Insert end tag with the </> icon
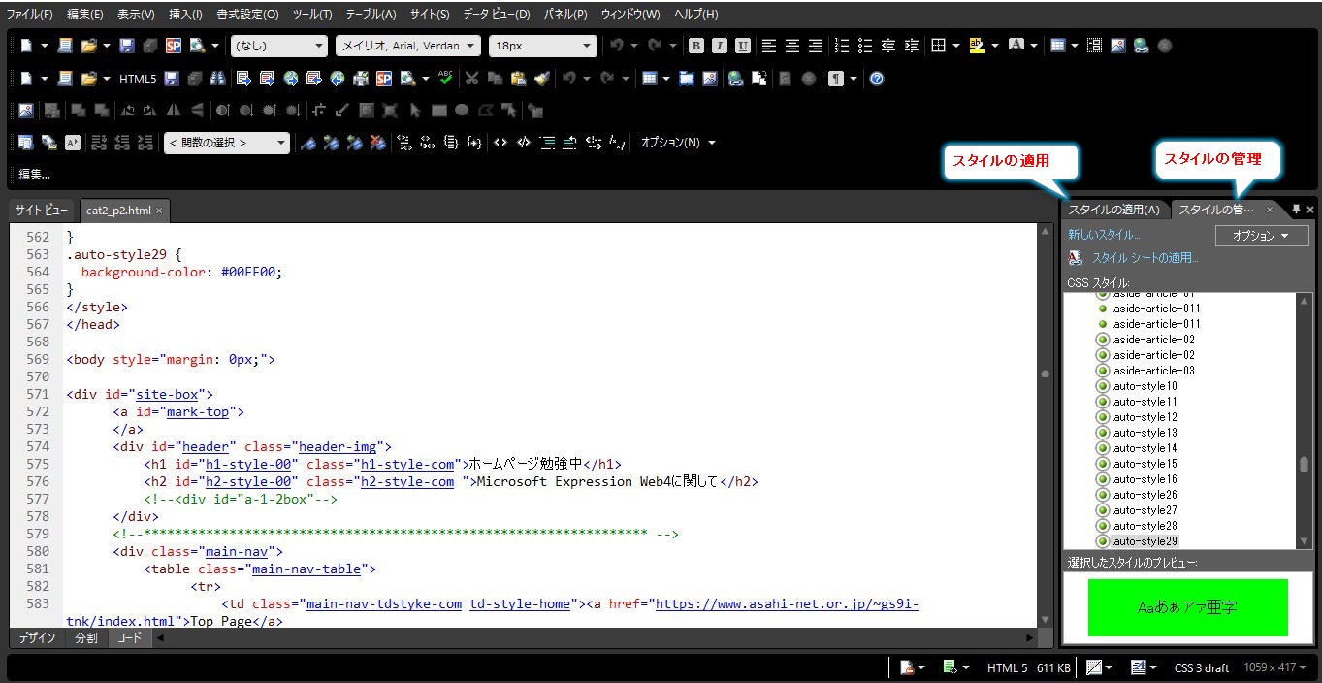The image size is (1322, 683). (x=524, y=143)
